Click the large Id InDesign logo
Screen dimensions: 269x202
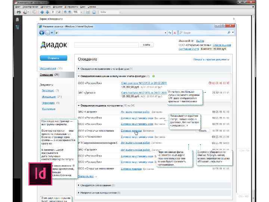coord(40,174)
